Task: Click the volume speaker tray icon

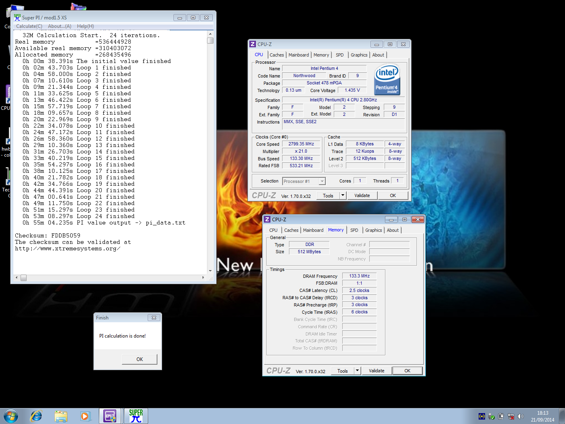Action: pyautogui.click(x=520, y=416)
